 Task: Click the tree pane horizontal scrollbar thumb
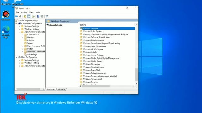click(x=29, y=89)
